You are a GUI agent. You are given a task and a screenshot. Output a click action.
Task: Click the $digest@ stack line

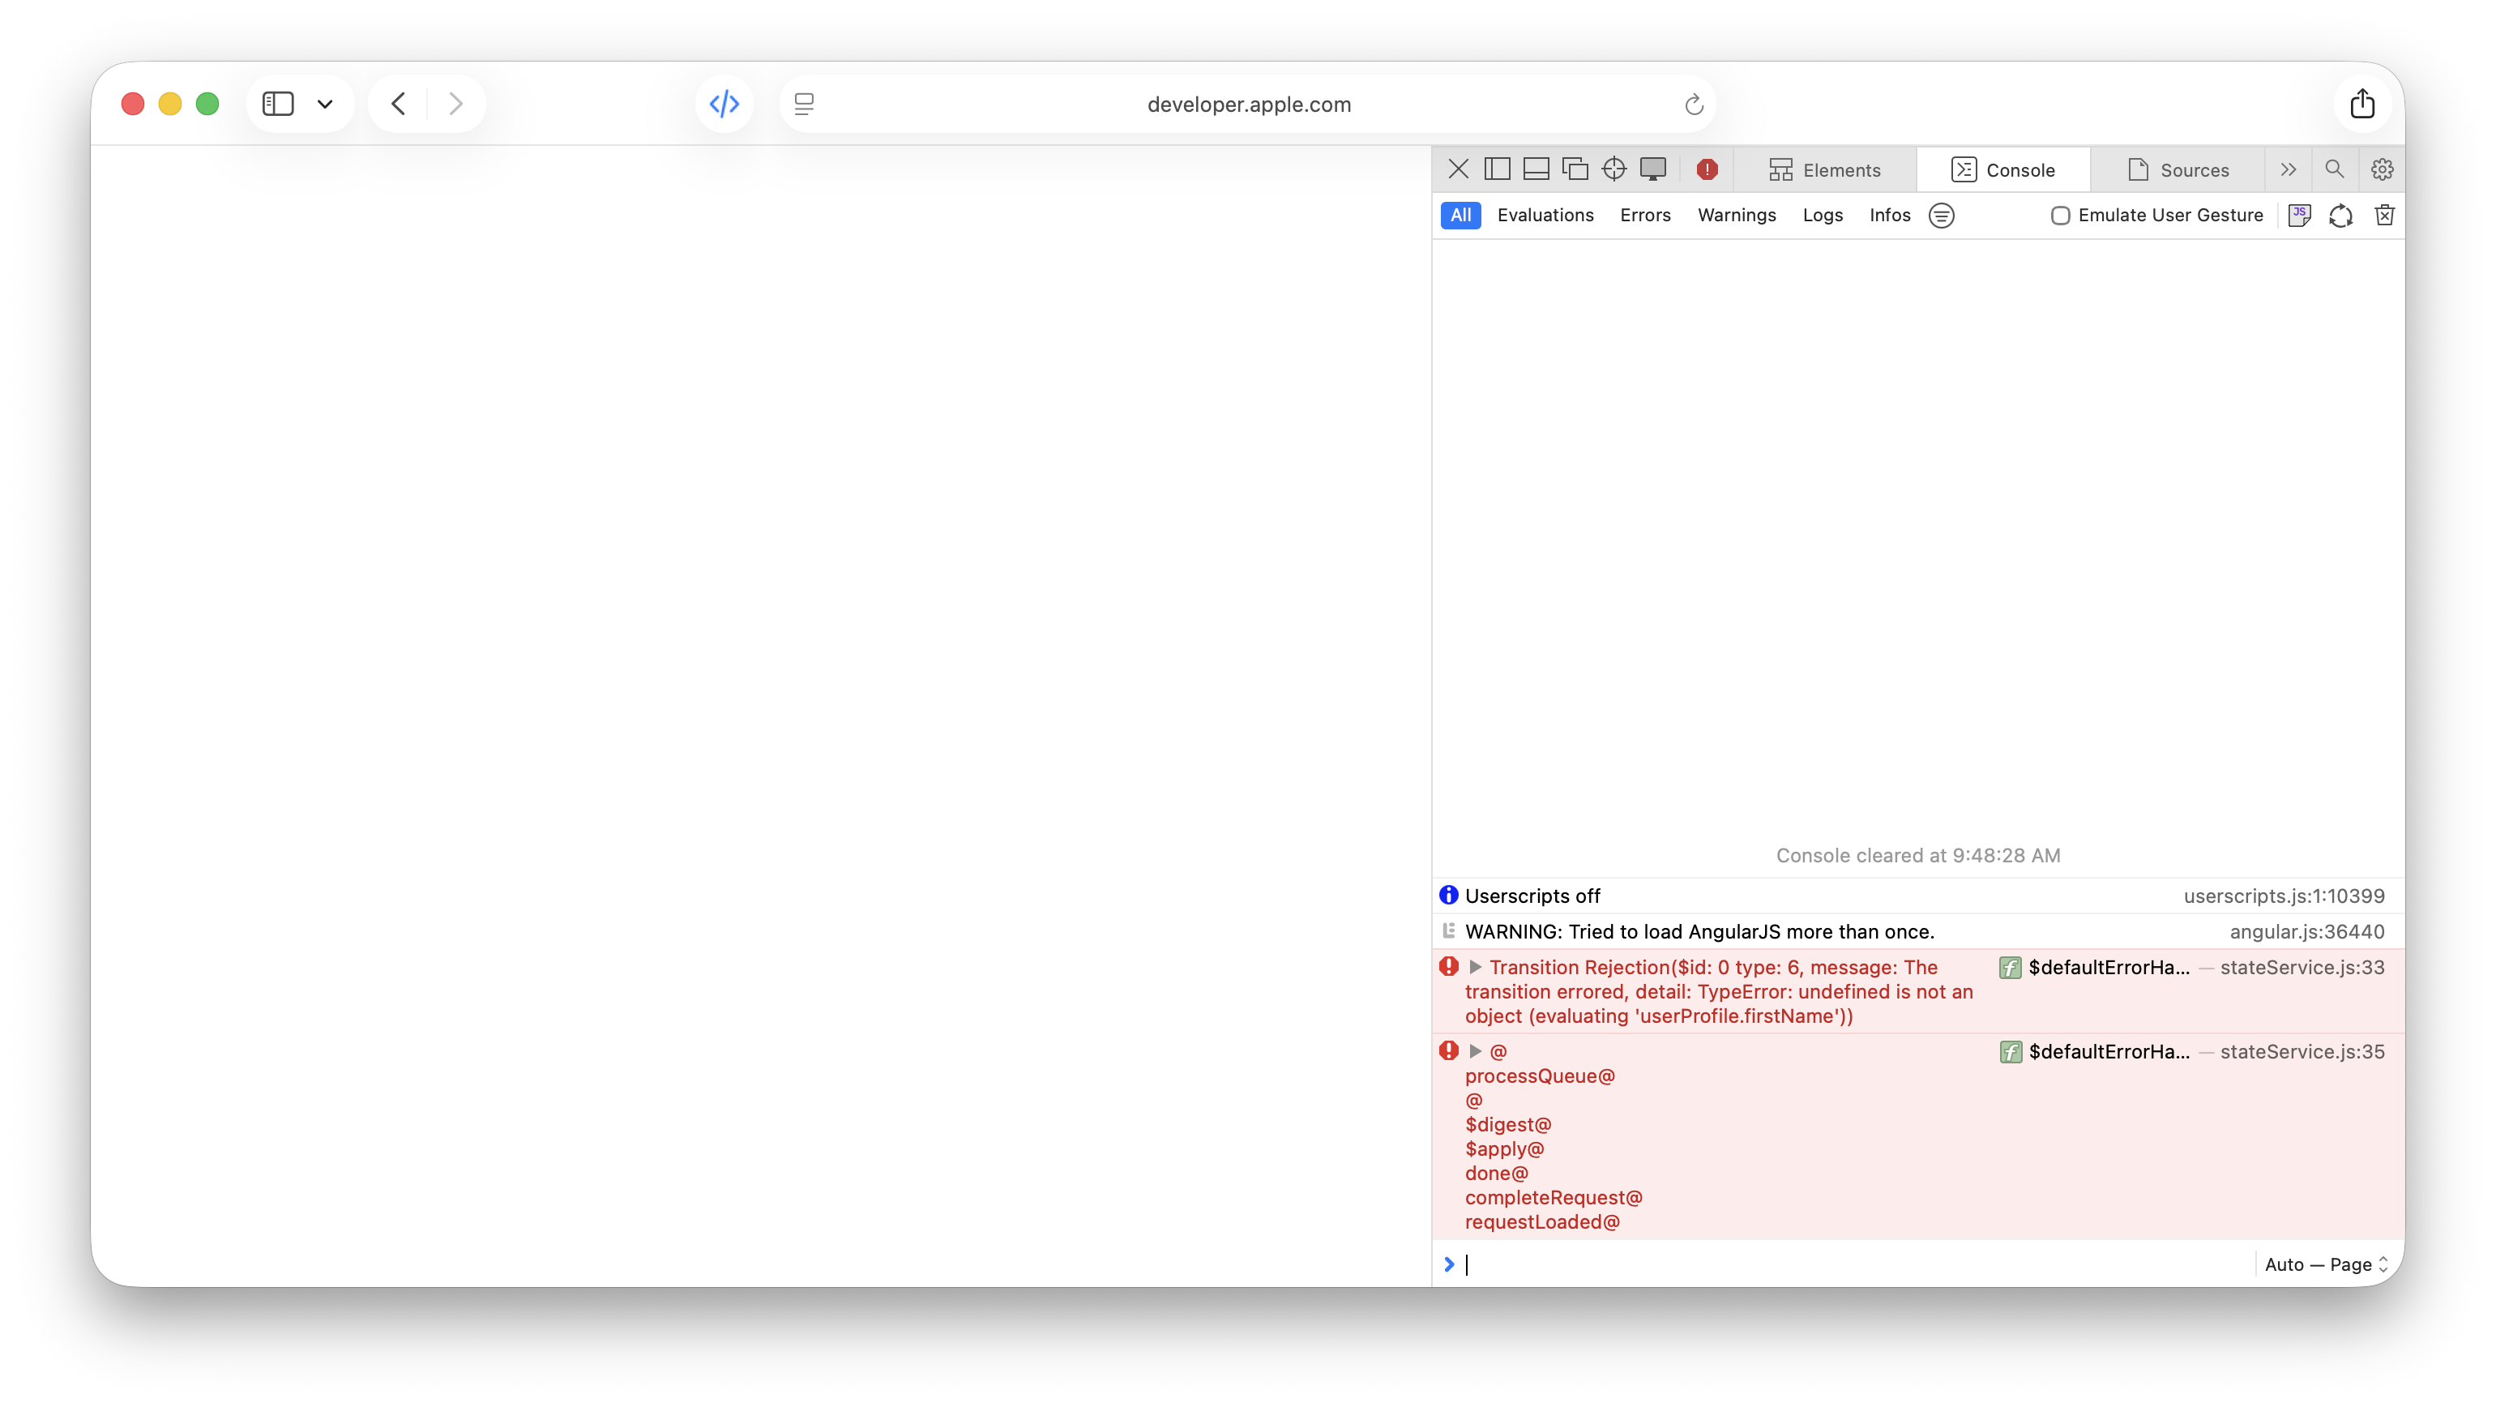pos(1507,1125)
